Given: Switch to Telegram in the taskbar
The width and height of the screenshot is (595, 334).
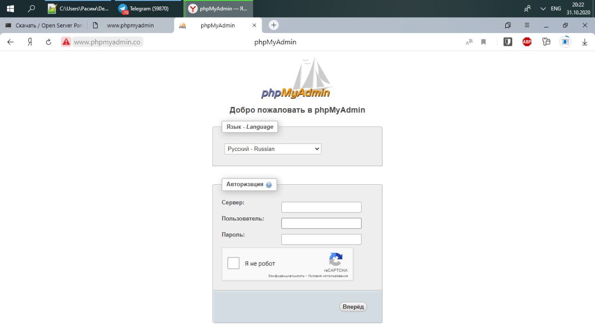Looking at the screenshot, I should [x=148, y=8].
